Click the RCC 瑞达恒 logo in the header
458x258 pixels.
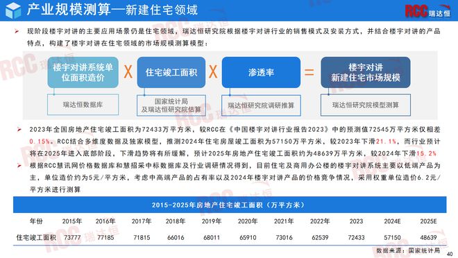(427, 11)
